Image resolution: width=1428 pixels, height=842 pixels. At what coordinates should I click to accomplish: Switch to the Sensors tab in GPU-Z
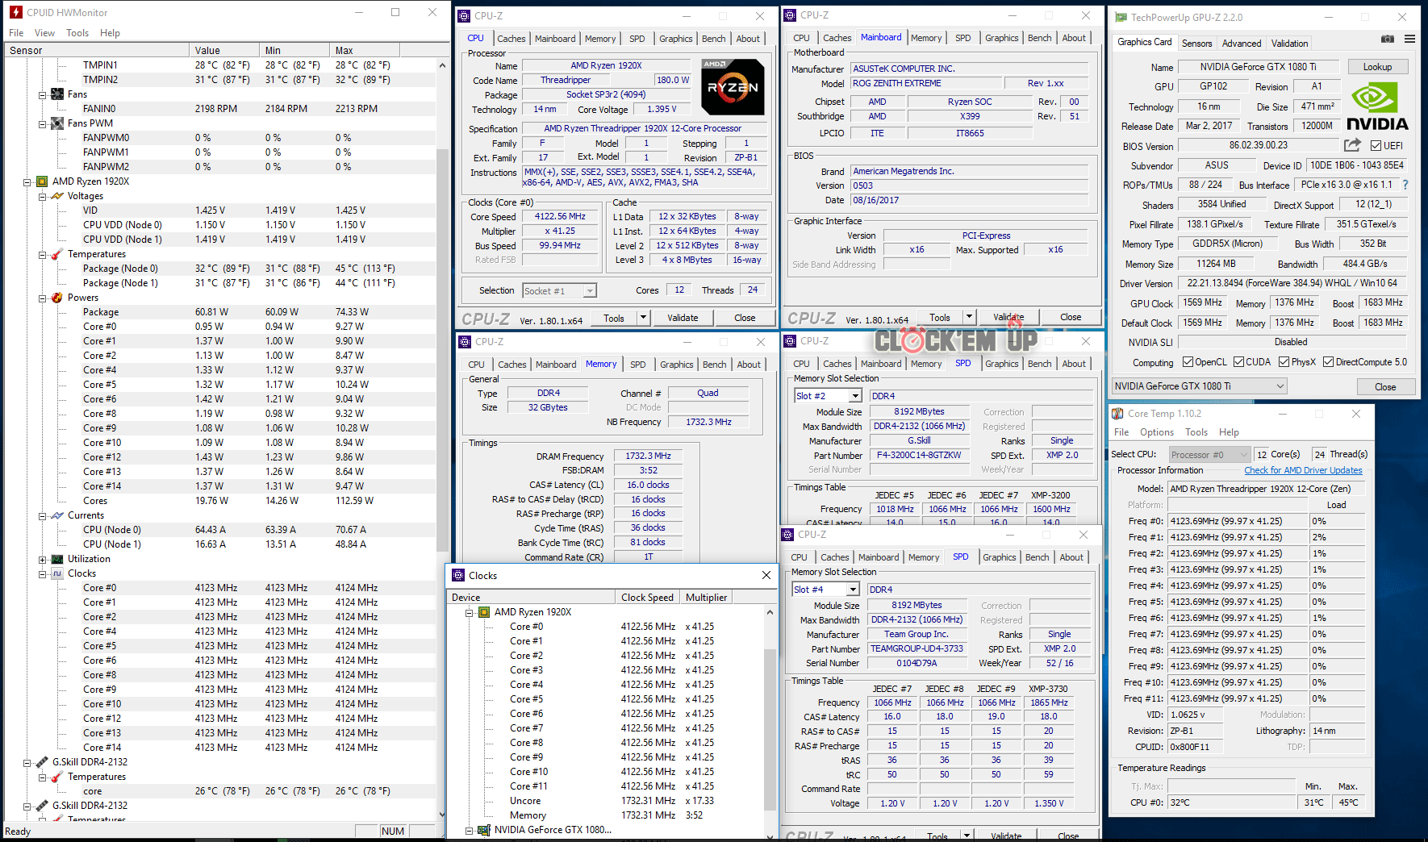[1196, 44]
